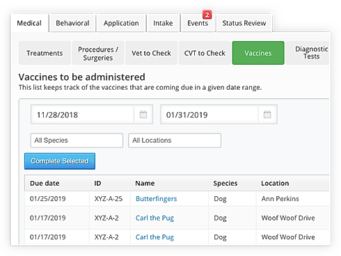Open the Butterfingers animal link
Viewport: 341px width, 256px height.
156,199
